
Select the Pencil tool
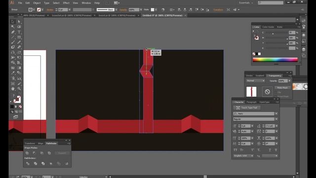click(x=19, y=42)
